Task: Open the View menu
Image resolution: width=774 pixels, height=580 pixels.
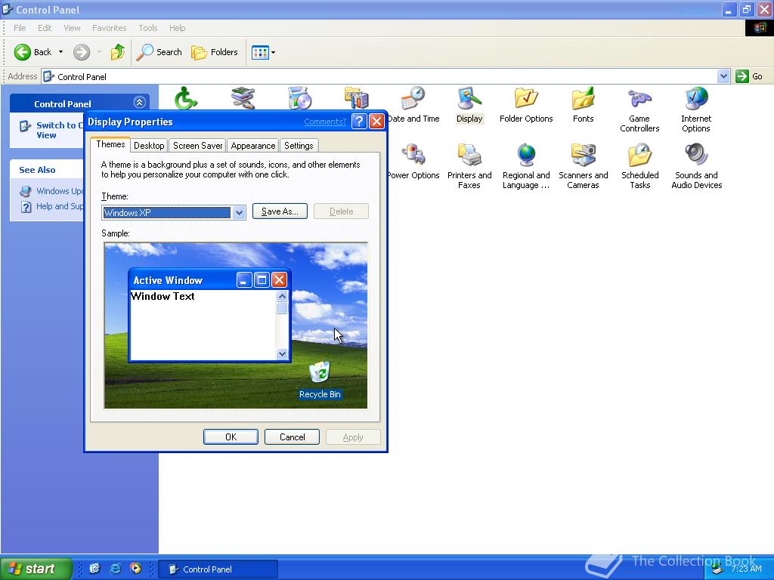Action: click(x=72, y=28)
